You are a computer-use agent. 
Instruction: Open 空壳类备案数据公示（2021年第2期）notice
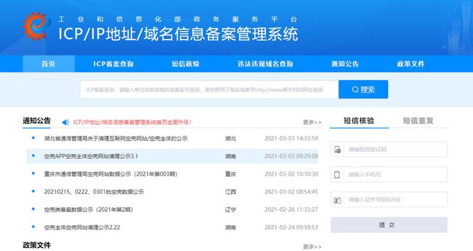click(x=89, y=210)
